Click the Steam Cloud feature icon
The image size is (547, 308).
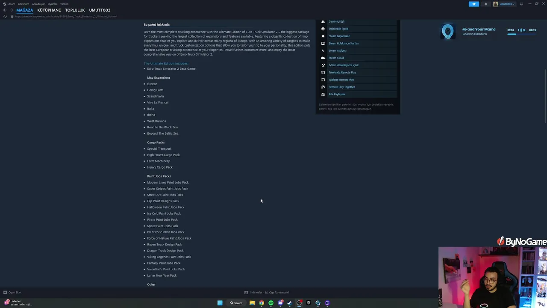point(323,58)
